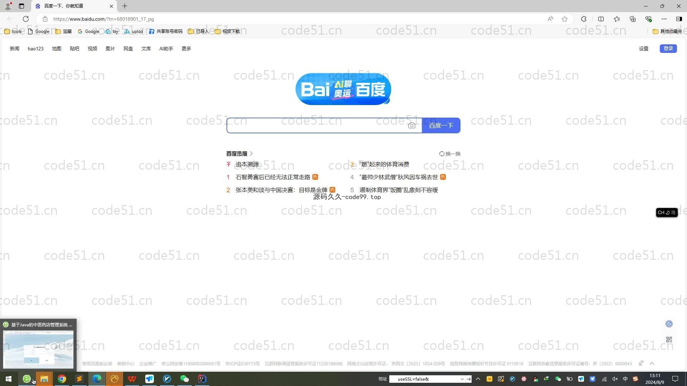The image size is (687, 386).
Task: Open 设置 settings link
Action: click(x=644, y=49)
